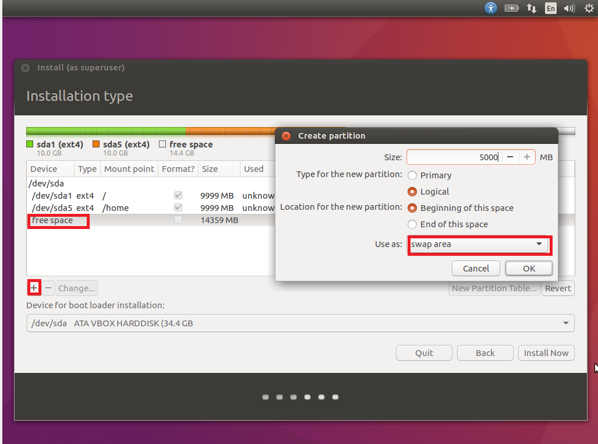Select the Primary partition type
The width and height of the screenshot is (598, 444).
pos(413,175)
